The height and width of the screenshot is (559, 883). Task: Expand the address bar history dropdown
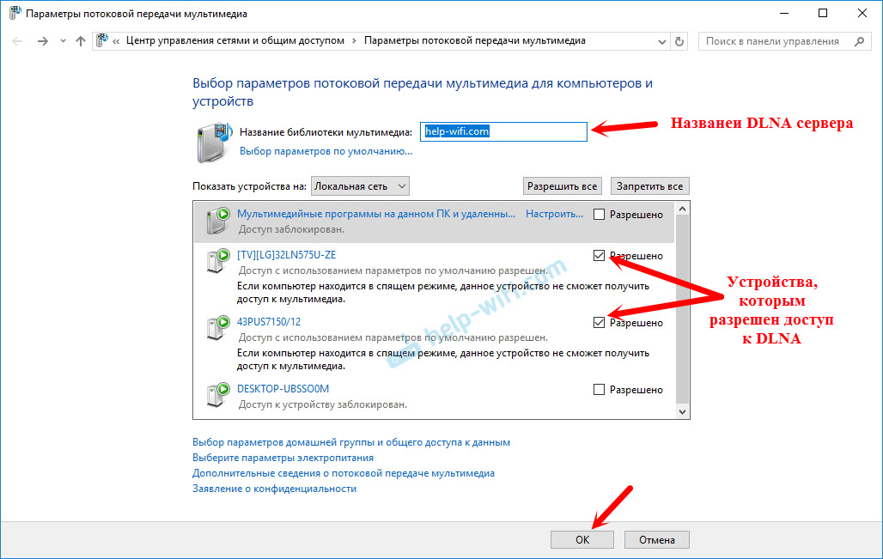[662, 42]
